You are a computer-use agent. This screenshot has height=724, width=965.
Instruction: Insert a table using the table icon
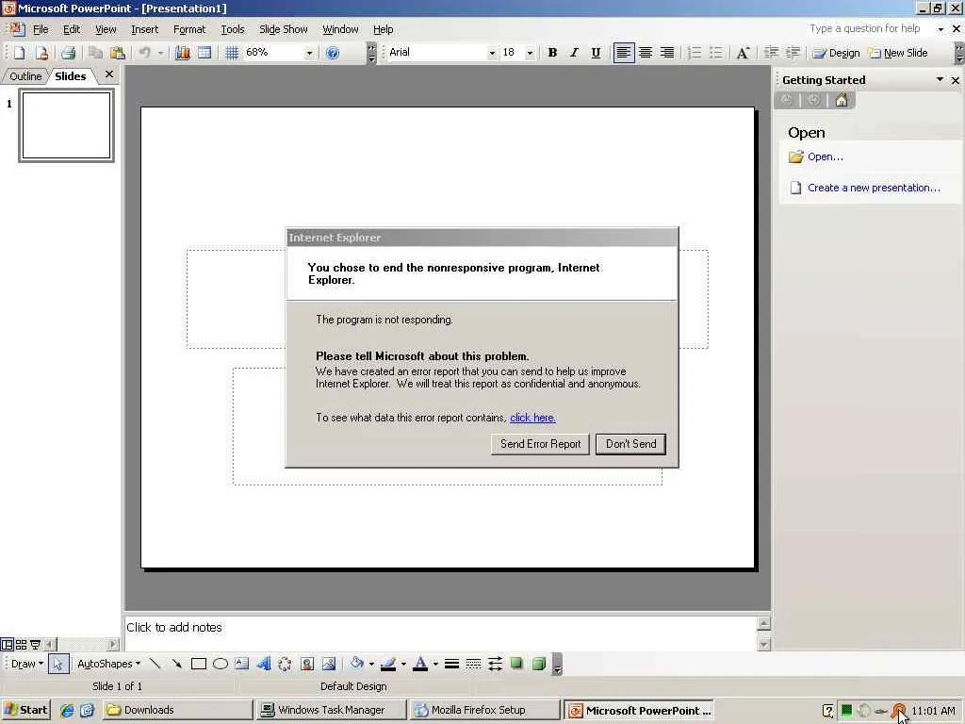[204, 53]
